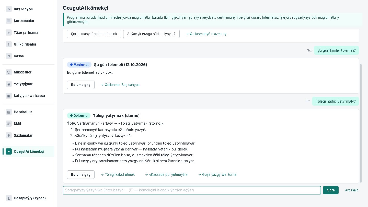Open the Baş sahypa home icon
Image resolution: width=368 pixels, height=207 pixels.
coord(9,9)
